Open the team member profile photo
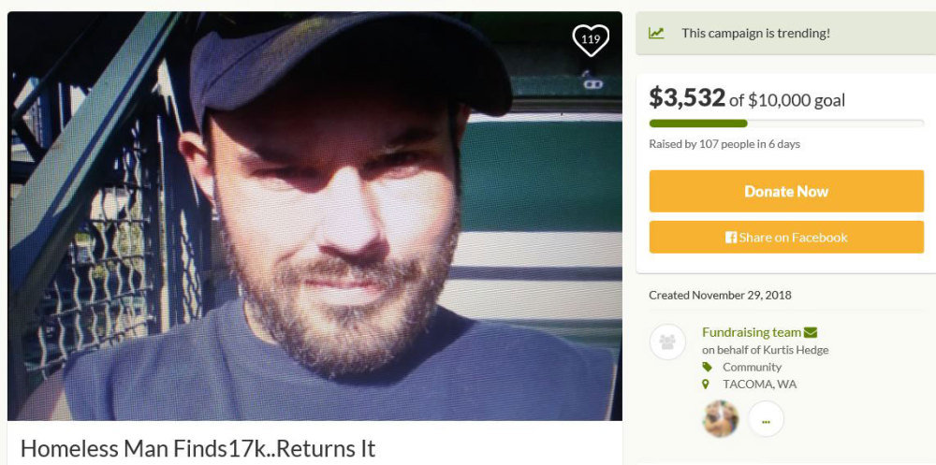The image size is (936, 465). [721, 419]
